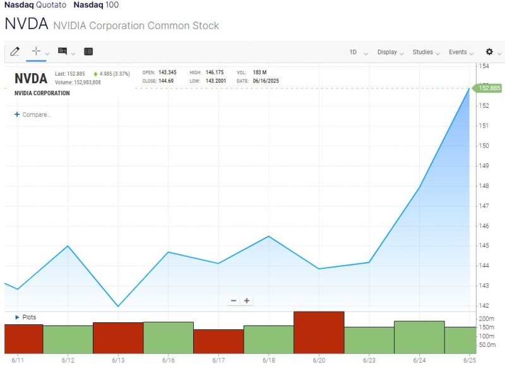Zoom in with the plus button
The height and width of the screenshot is (369, 505).
(x=247, y=301)
